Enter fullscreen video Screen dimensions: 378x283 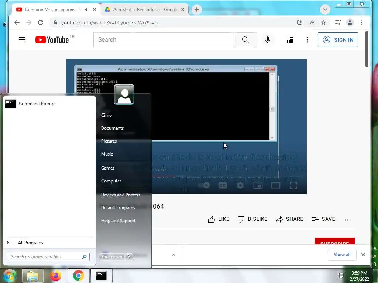click(x=293, y=185)
